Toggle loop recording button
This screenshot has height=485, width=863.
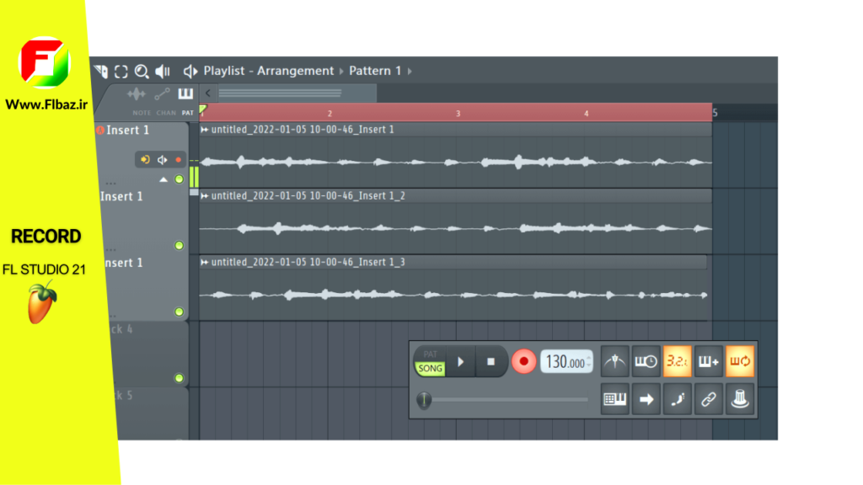[x=740, y=362]
